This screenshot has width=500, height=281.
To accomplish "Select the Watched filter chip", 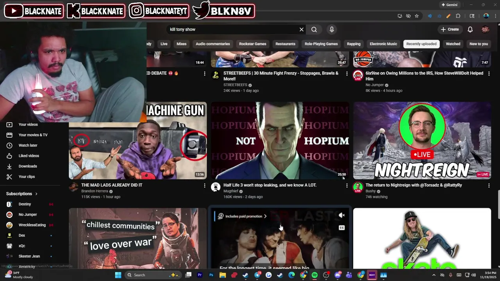I will click(453, 44).
